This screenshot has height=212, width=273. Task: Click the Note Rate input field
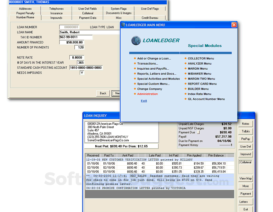77,57
